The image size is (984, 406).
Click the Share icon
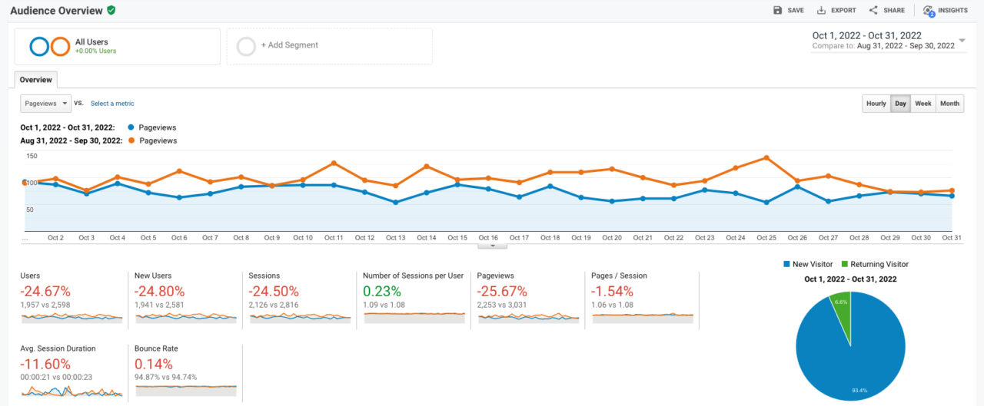point(873,11)
